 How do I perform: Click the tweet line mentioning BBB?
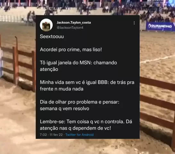coord(87,86)
